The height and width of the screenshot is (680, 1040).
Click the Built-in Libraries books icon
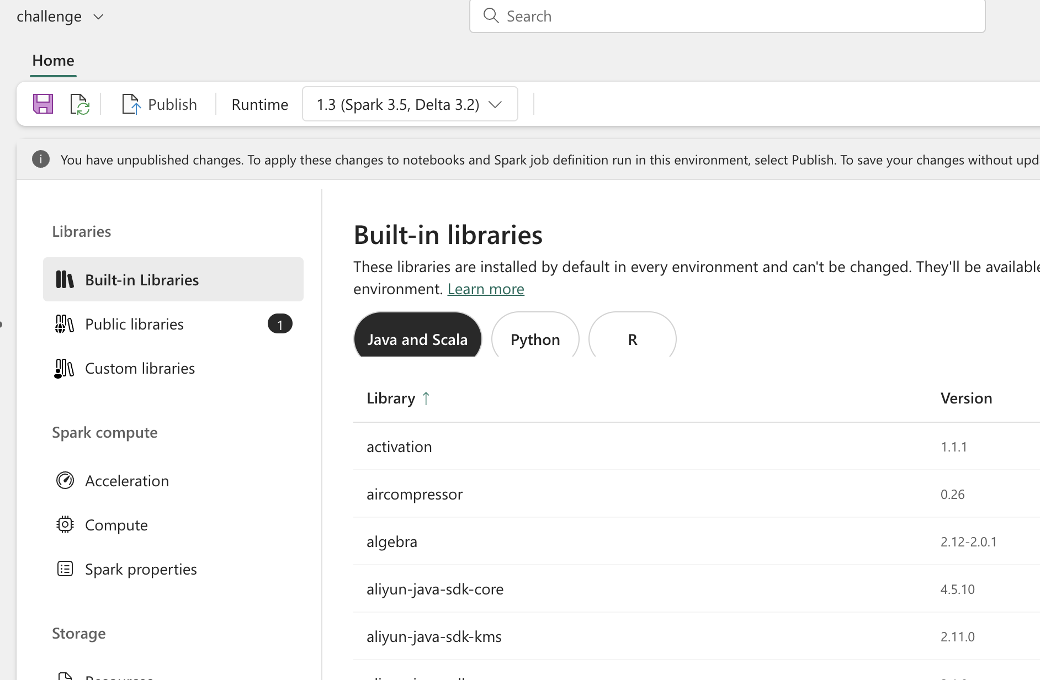(x=65, y=279)
